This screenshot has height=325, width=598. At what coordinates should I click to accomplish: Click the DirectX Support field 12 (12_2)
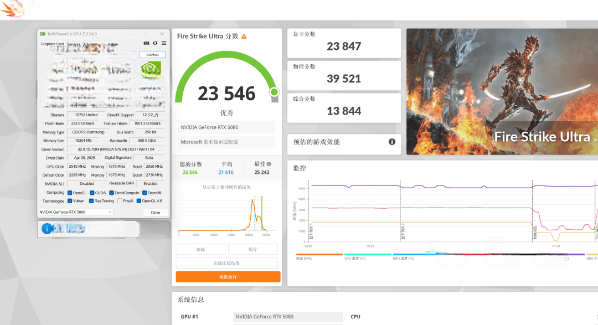[150, 115]
